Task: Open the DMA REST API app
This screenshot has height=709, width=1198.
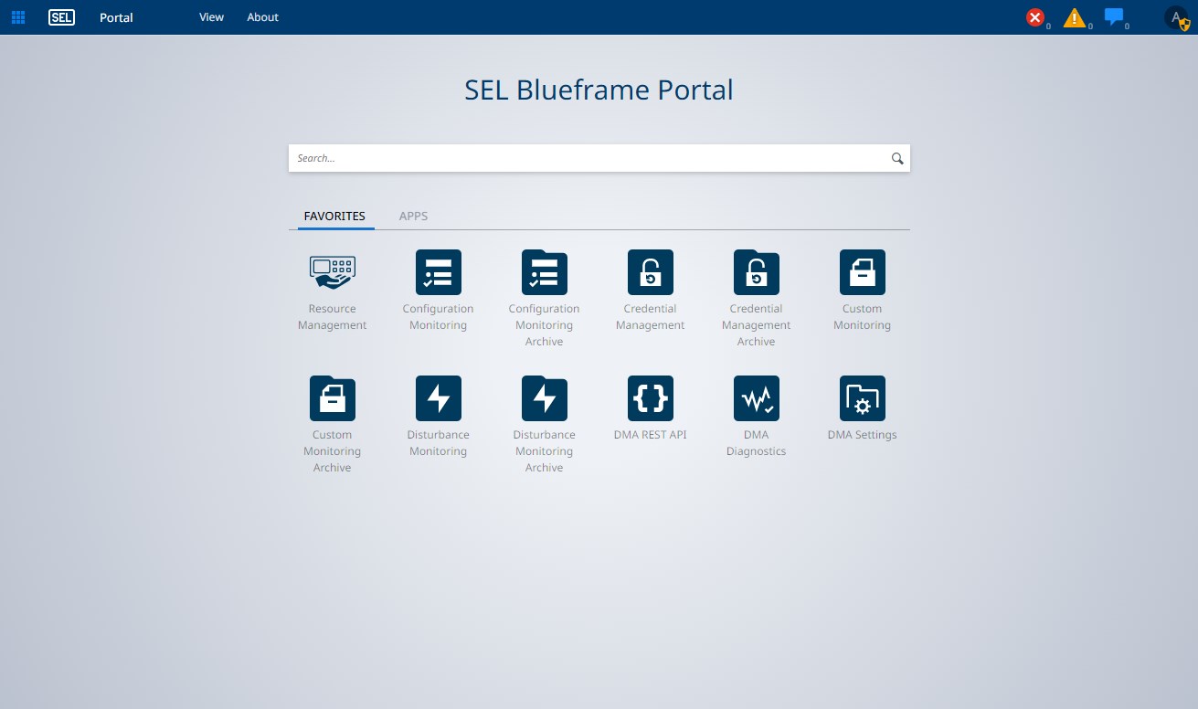Action: tap(650, 398)
